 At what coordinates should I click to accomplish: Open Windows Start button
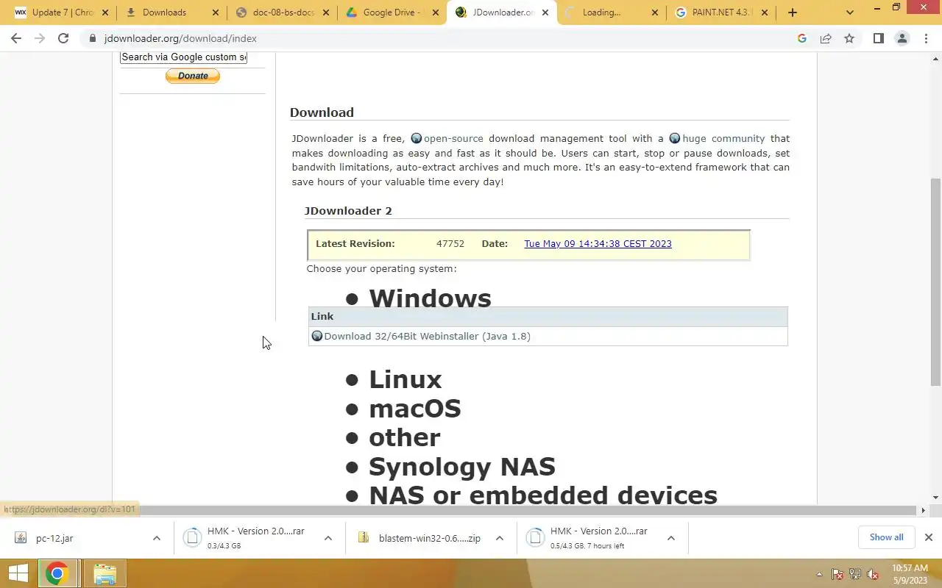[18, 573]
